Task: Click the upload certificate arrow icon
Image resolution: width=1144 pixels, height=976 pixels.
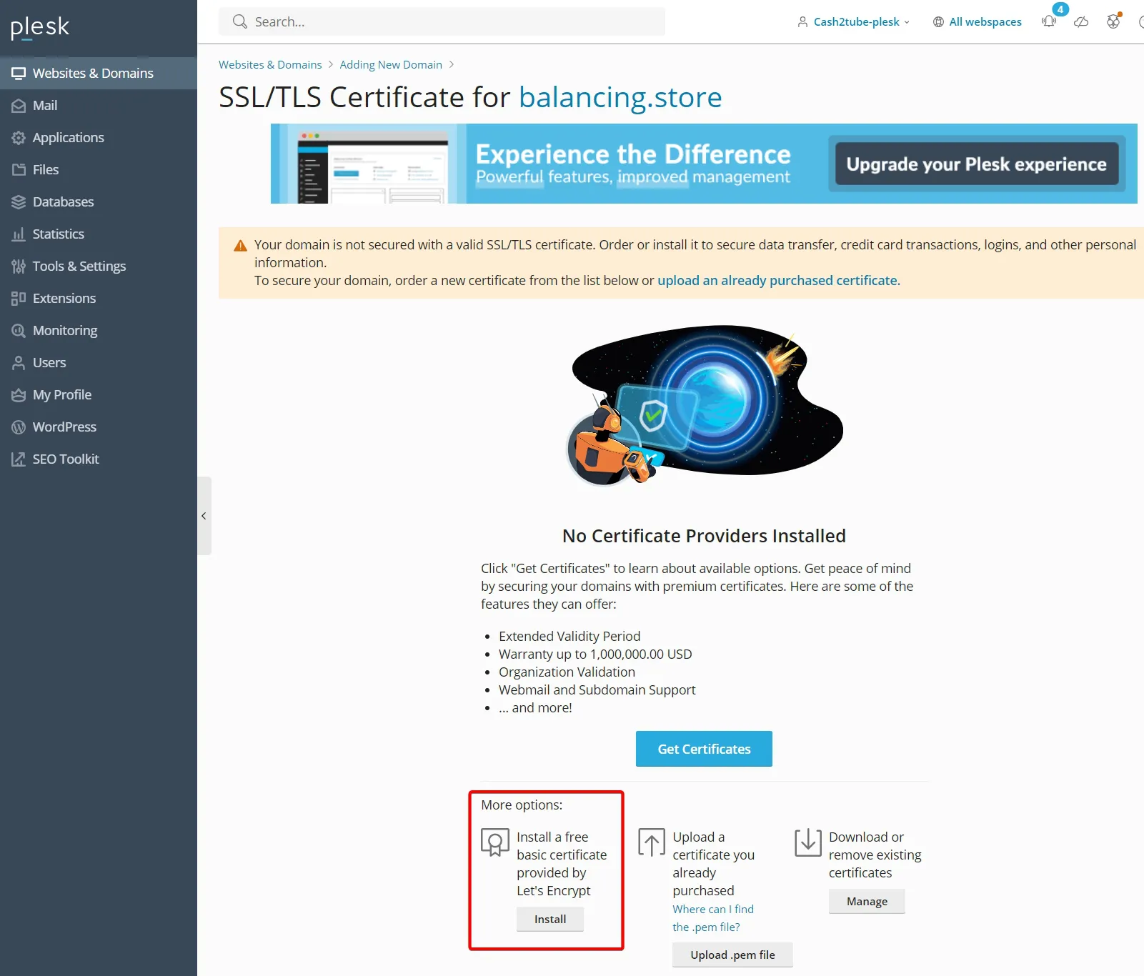Action: click(x=652, y=842)
